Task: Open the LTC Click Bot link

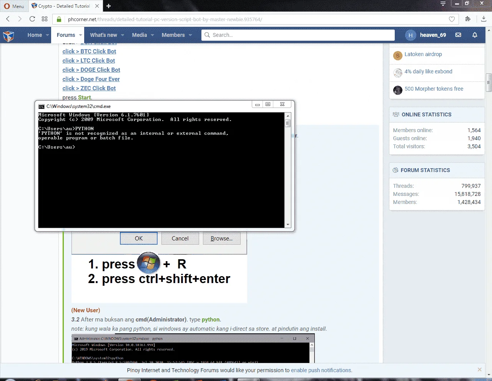Action: [89, 61]
